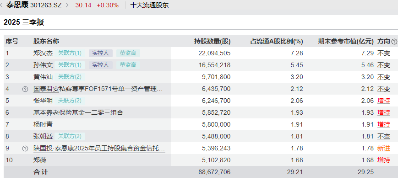This screenshot has height=181, width=398.
Task: Open 关联方(2) tag for 张朝益
Action: 70,137
